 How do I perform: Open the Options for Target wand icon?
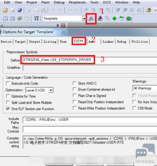(x=91, y=19)
